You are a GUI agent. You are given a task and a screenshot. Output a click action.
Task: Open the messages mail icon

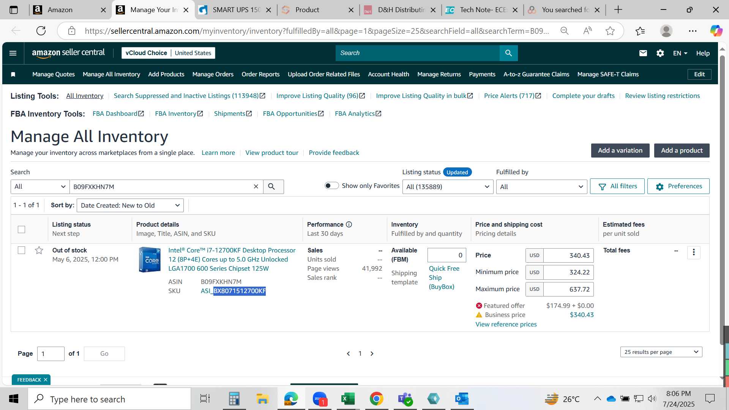(x=643, y=53)
